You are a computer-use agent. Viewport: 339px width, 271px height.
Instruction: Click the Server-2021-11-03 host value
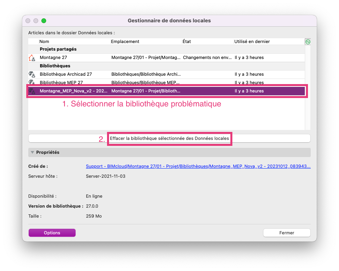point(105,176)
